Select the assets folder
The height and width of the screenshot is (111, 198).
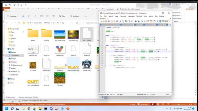pos(33,35)
